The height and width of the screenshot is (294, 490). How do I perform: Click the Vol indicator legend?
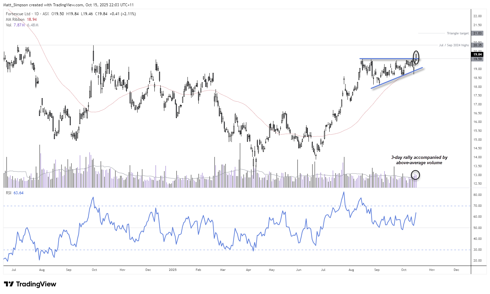(x=8, y=25)
